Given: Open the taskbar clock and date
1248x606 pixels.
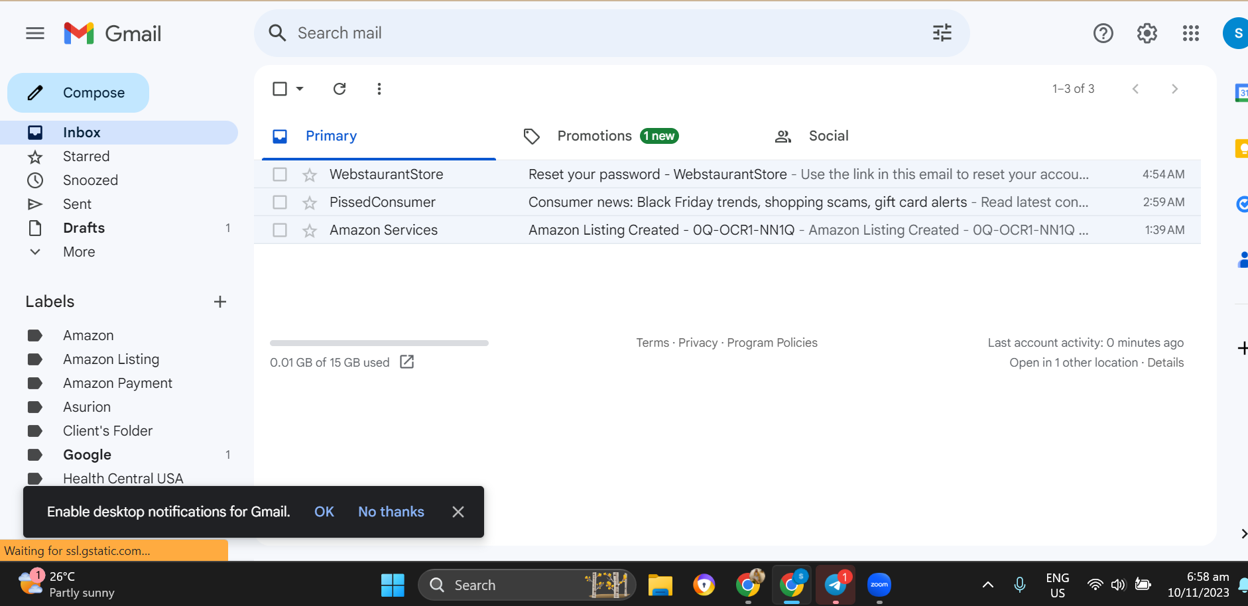Looking at the screenshot, I should click(x=1198, y=585).
